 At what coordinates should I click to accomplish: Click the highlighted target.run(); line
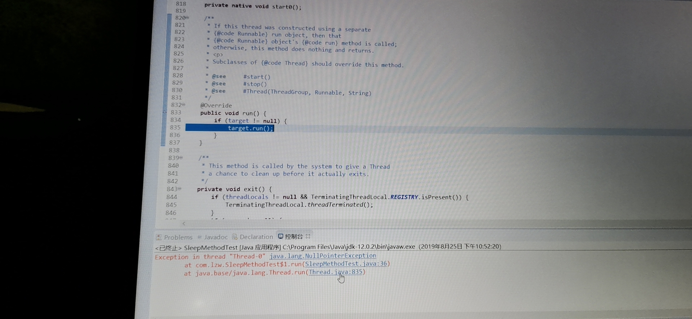pyautogui.click(x=250, y=128)
